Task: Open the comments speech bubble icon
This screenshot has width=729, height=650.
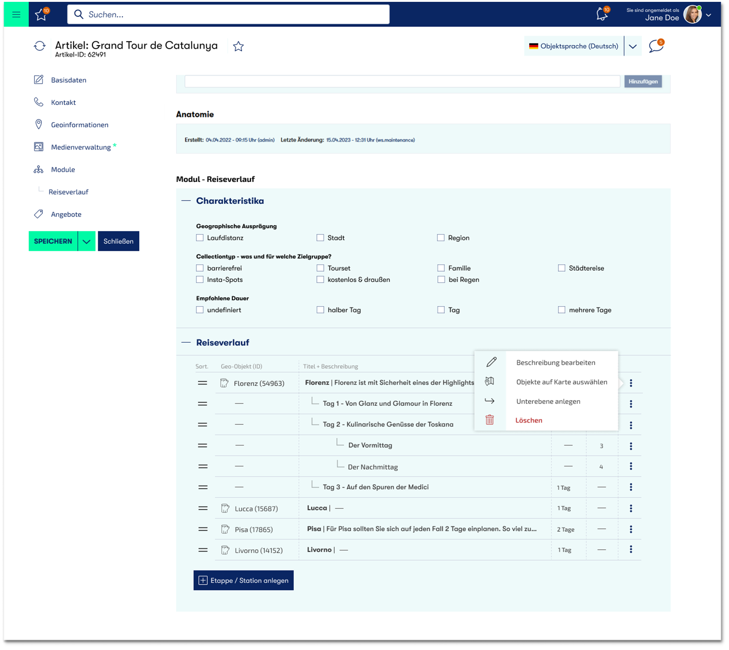Action: (x=656, y=46)
